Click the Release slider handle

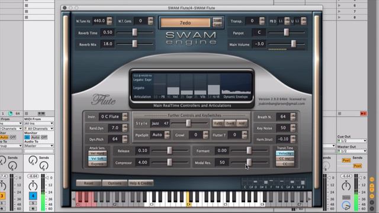pyautogui.click(x=169, y=151)
